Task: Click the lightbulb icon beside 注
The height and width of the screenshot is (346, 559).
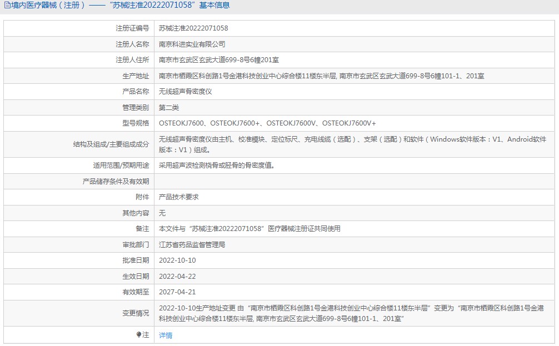Action: click(139, 334)
